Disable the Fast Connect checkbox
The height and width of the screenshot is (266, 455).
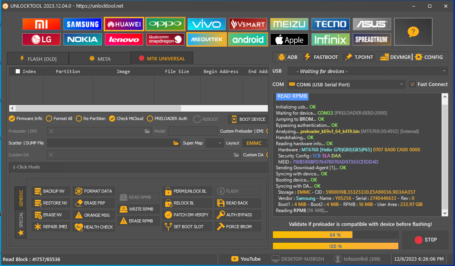pos(412,84)
